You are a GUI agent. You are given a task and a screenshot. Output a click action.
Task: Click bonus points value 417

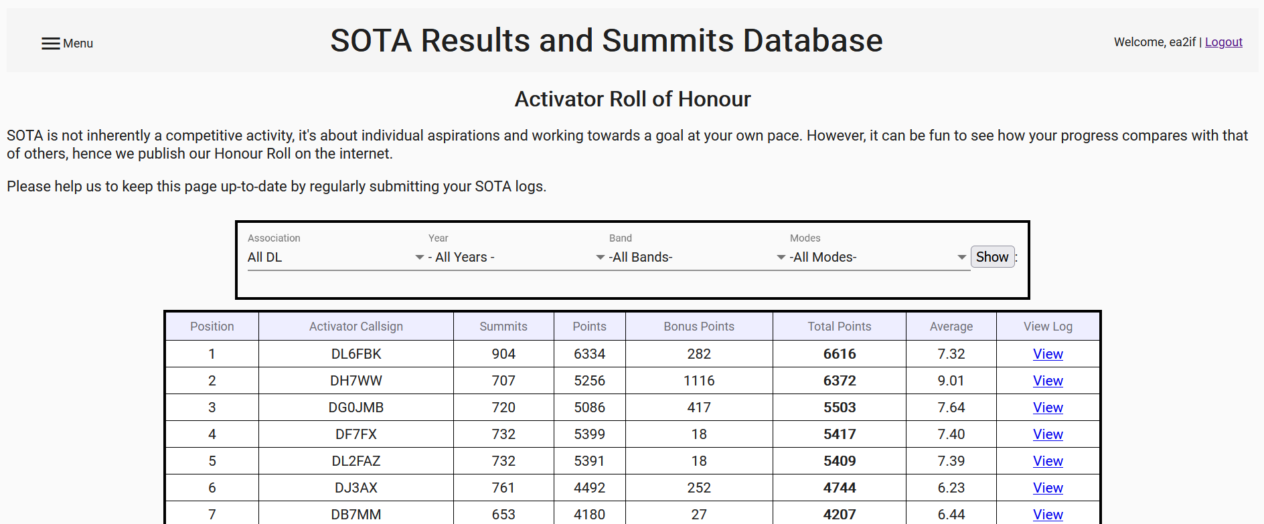click(x=699, y=408)
